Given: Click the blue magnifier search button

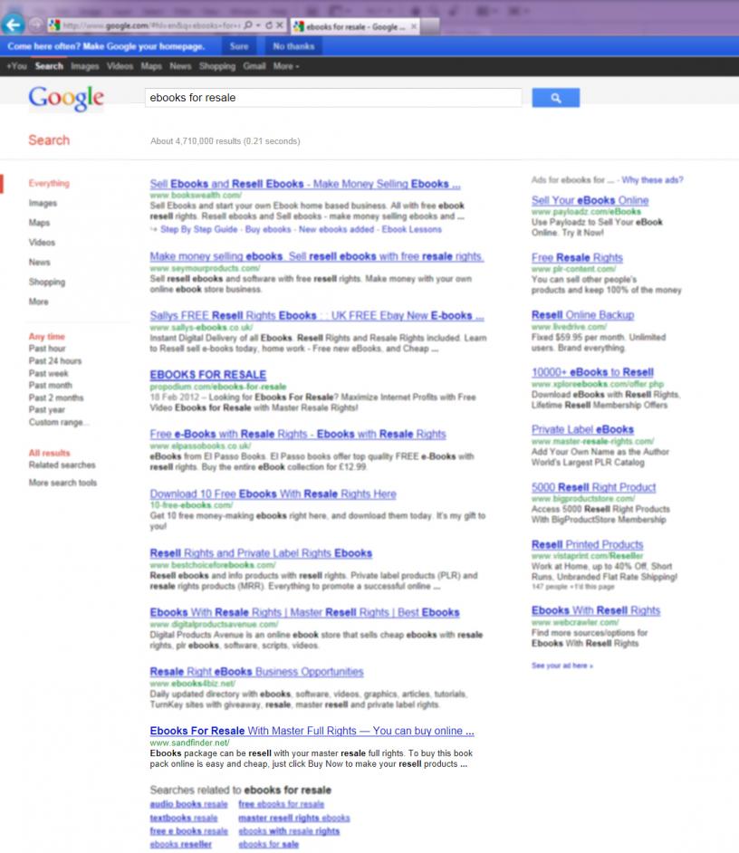Looking at the screenshot, I should point(556,98).
